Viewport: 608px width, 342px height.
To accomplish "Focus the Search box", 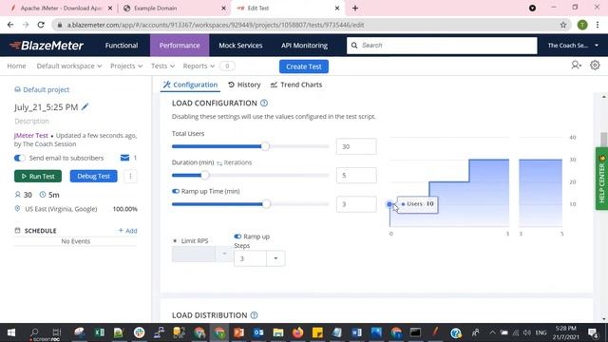I will (442, 46).
